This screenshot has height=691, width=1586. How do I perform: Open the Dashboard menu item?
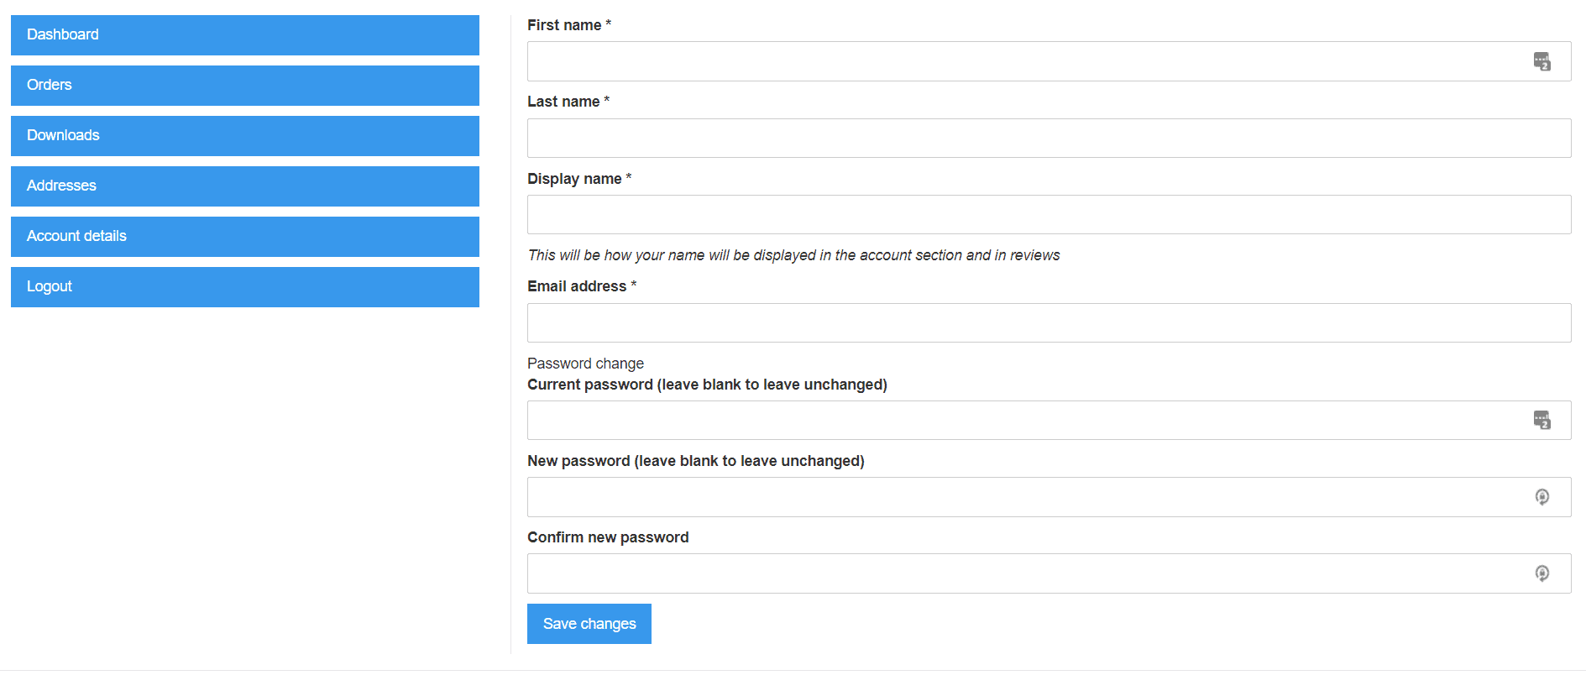244,35
